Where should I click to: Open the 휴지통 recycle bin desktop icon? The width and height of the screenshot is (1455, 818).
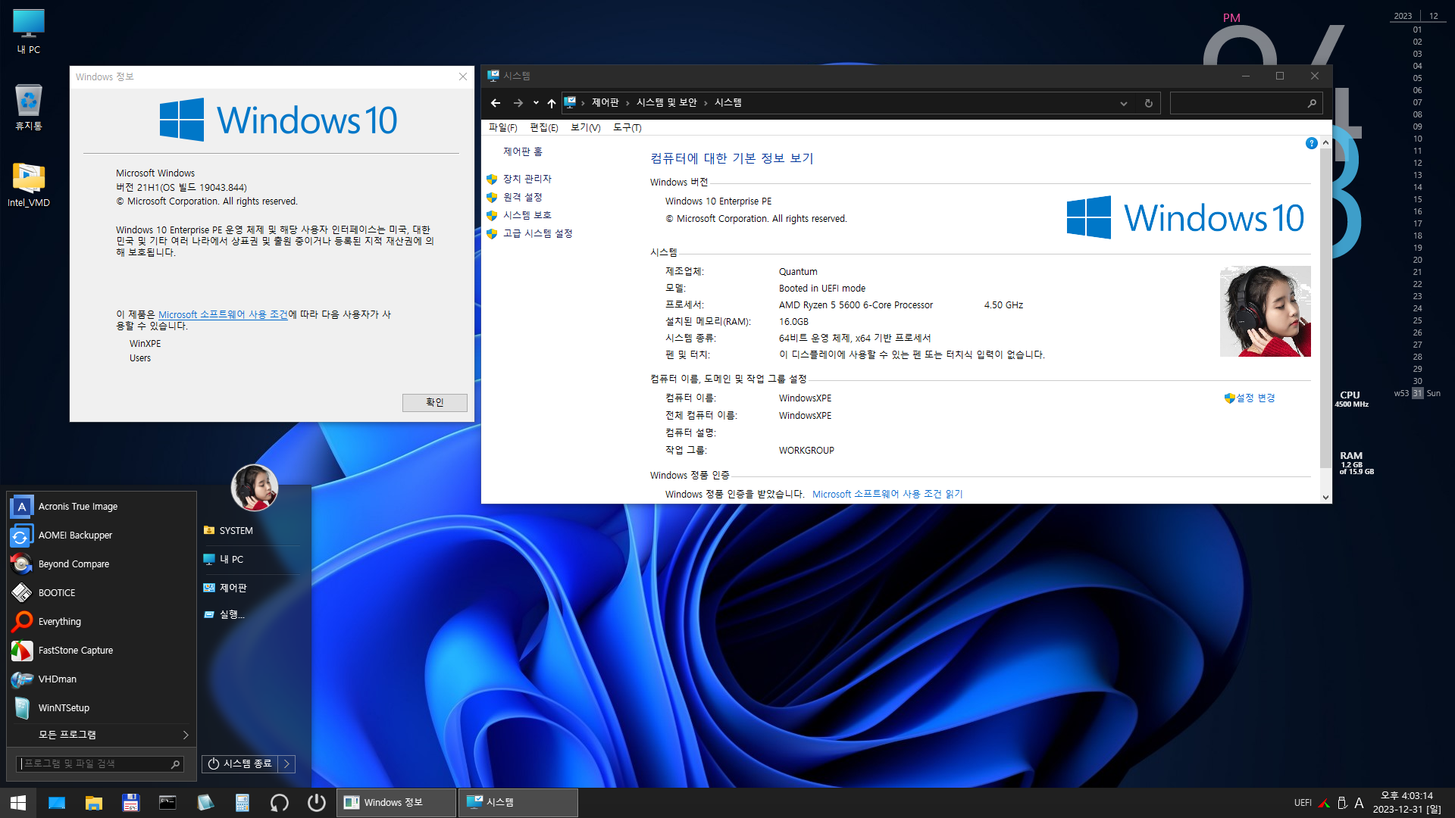click(29, 107)
